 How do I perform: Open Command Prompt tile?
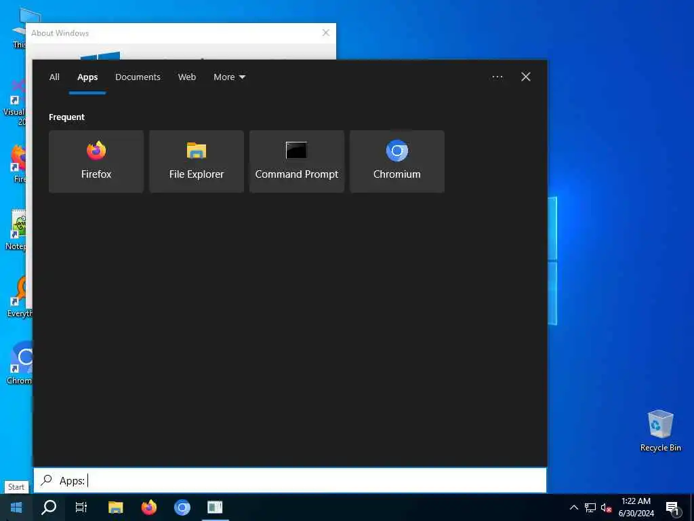point(297,161)
